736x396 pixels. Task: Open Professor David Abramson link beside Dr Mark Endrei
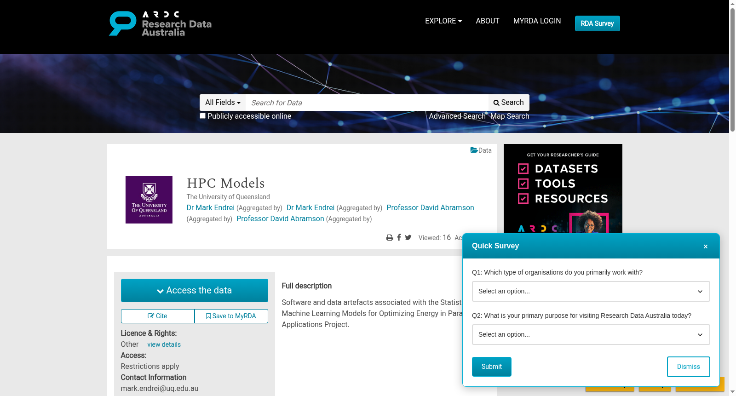[430, 208]
